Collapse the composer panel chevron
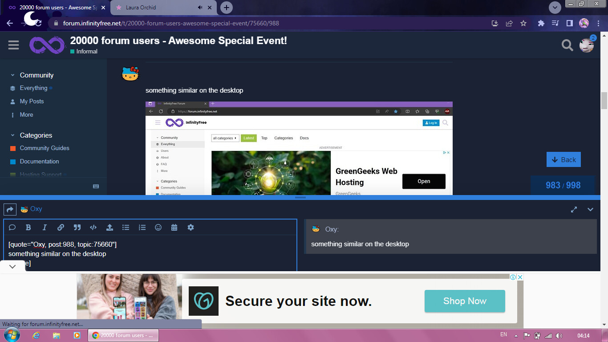This screenshot has height=342, width=608. 590,209
